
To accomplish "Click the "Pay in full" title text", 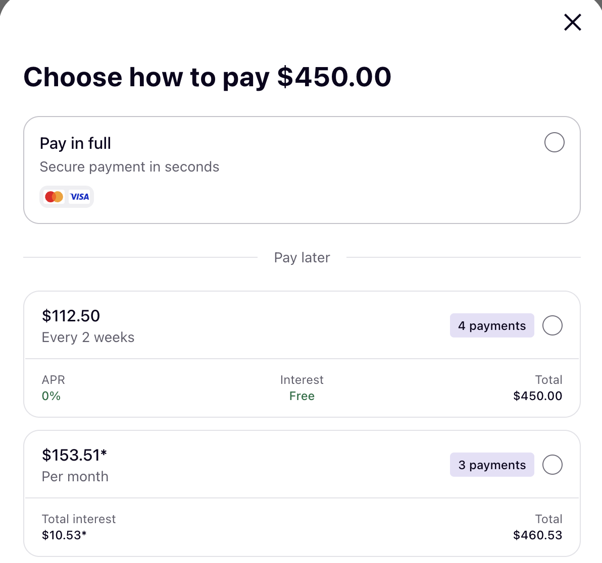I will click(x=75, y=144).
